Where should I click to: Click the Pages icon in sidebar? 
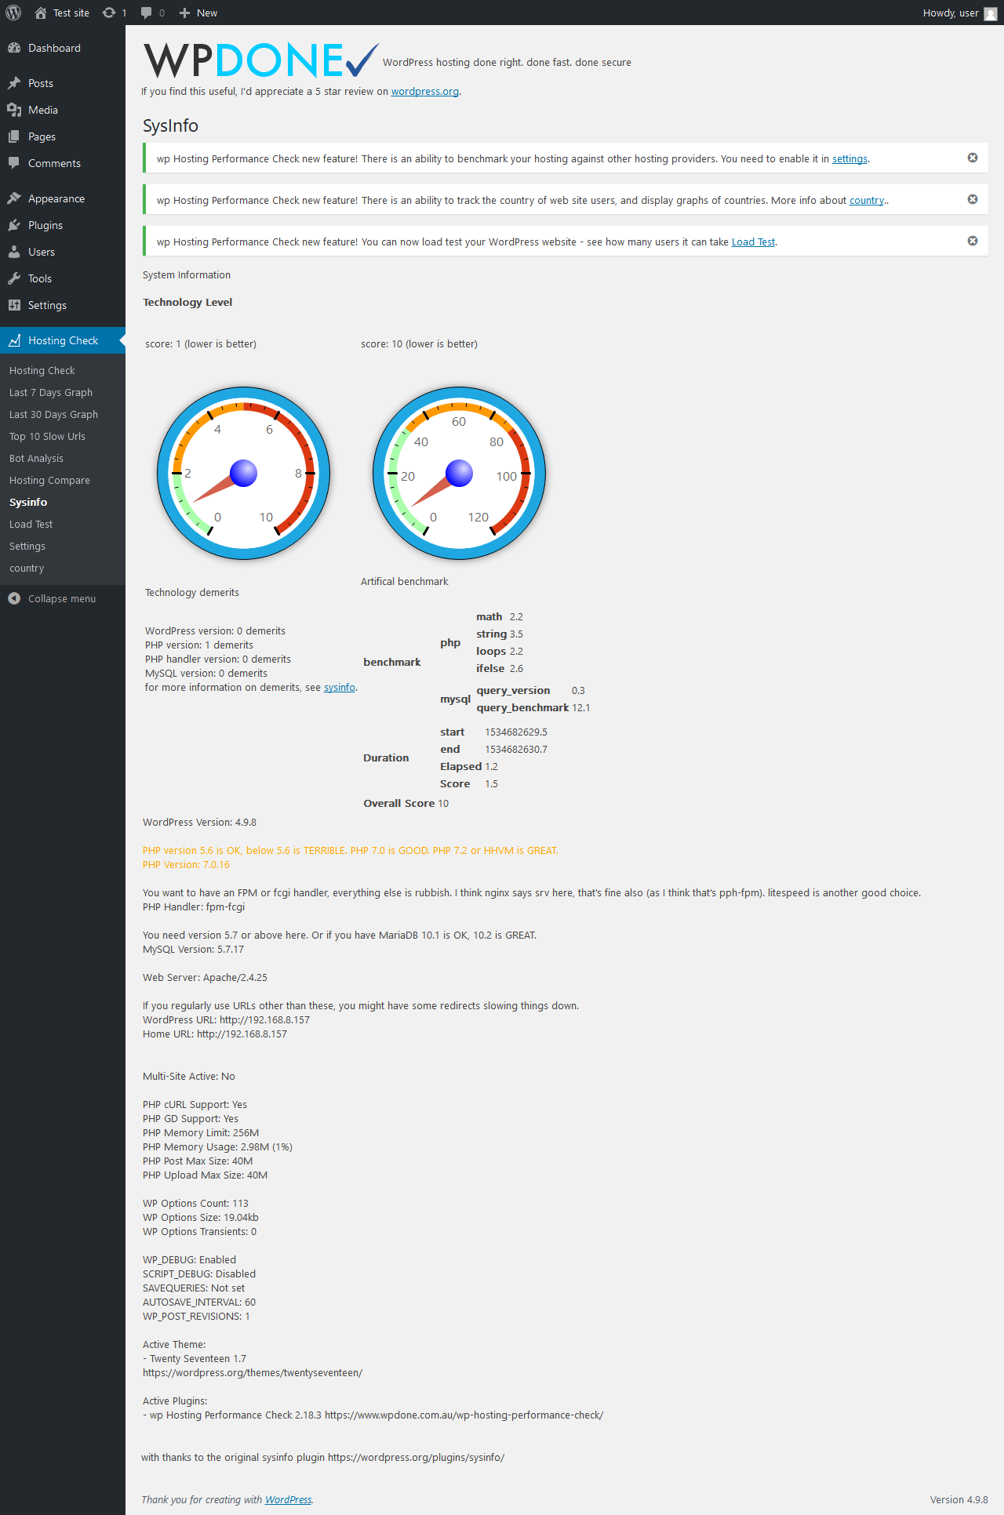click(x=14, y=136)
